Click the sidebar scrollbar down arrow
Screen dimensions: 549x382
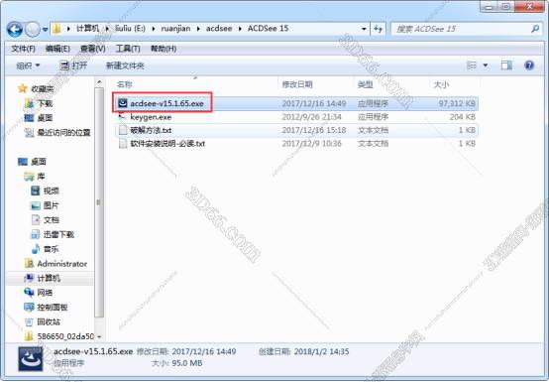pyautogui.click(x=99, y=336)
